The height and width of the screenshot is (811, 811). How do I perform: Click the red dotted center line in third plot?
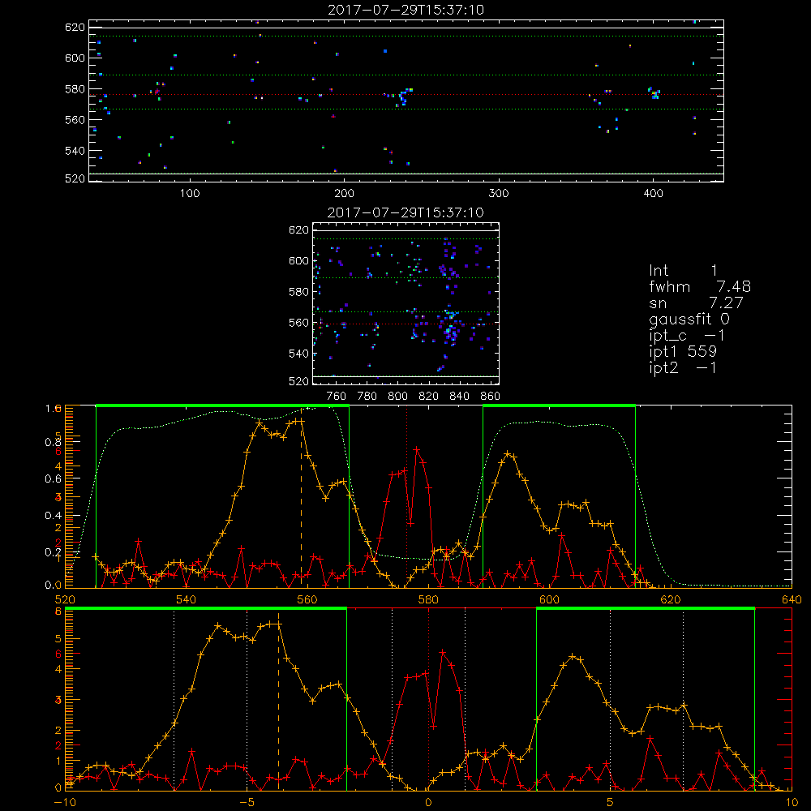(406, 496)
